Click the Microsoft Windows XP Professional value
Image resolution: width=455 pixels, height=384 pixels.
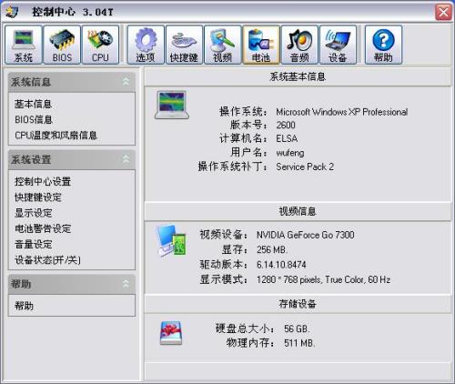[342, 112]
